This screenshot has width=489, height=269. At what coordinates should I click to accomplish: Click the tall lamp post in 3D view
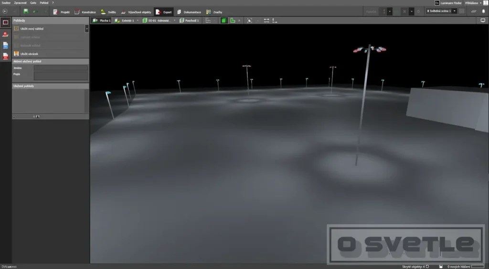click(363, 104)
